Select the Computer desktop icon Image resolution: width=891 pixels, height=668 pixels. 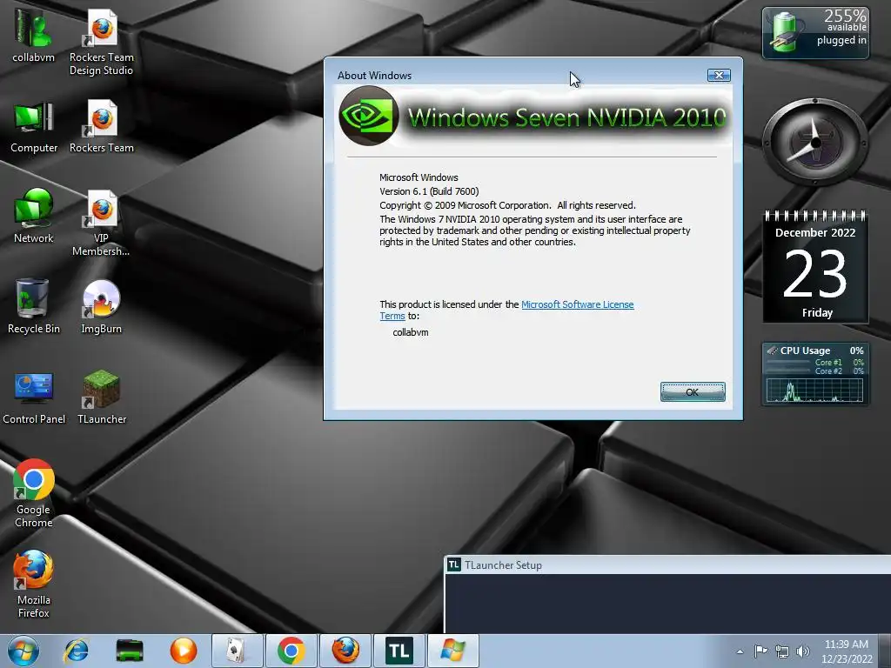click(x=34, y=126)
